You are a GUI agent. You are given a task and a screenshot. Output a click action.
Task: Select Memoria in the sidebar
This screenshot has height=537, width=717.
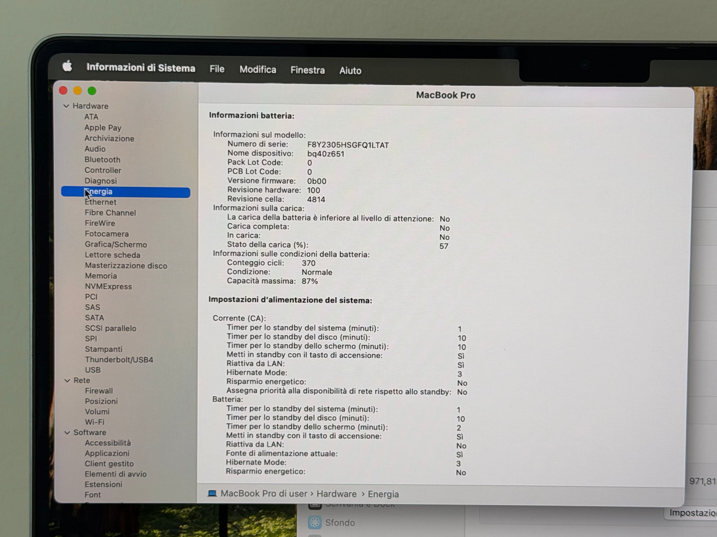tap(101, 276)
